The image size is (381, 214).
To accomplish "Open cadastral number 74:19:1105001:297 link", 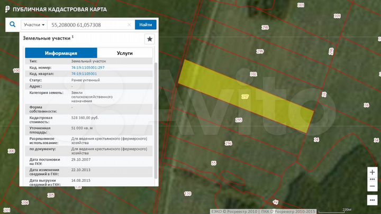I will coord(88,68).
